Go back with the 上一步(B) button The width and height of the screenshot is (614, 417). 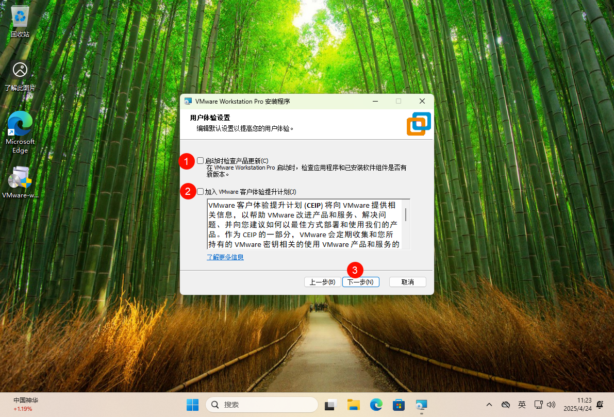[x=322, y=282]
